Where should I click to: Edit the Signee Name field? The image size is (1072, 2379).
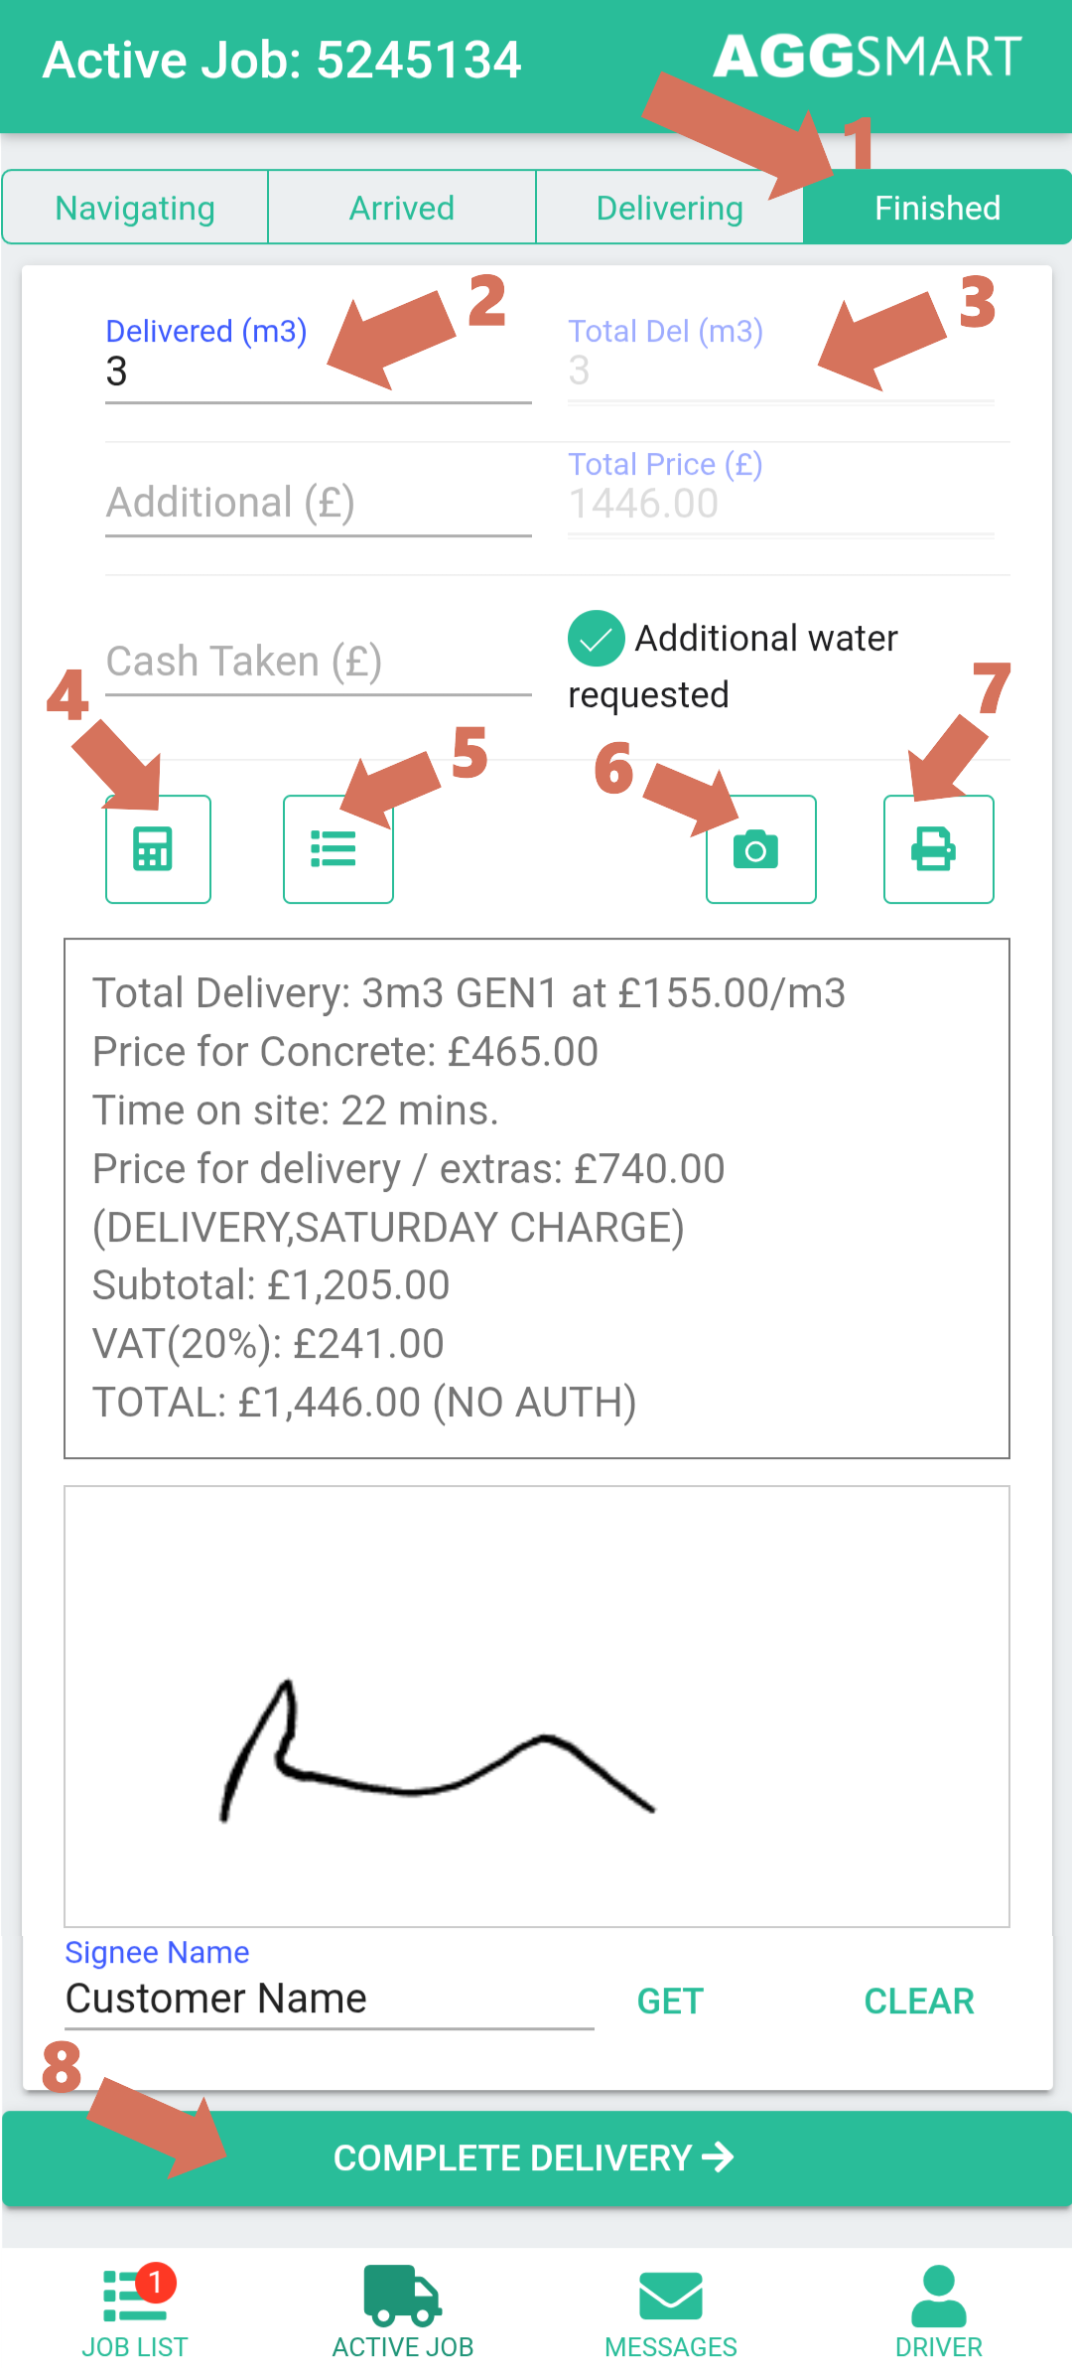(x=328, y=1999)
